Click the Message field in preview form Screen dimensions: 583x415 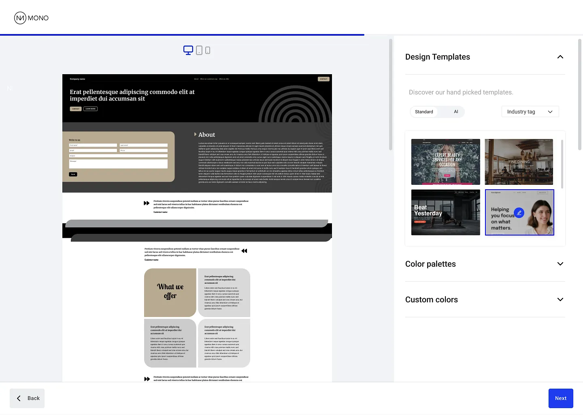click(x=118, y=164)
